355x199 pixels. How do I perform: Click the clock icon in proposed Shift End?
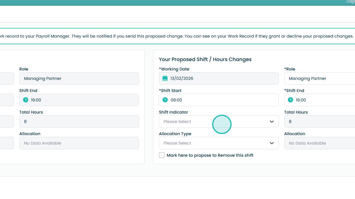[x=290, y=100]
